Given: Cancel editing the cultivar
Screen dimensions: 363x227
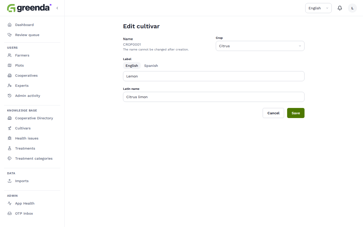Looking at the screenshot, I should [x=273, y=113].
